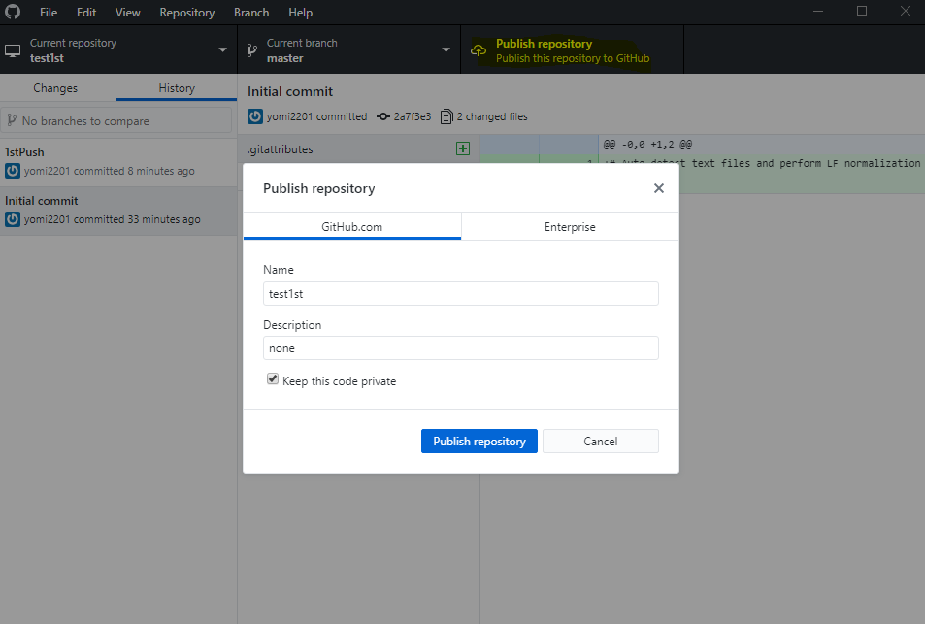
Task: Click the commit hash icon beside 2a7f3e3
Action: tap(383, 116)
